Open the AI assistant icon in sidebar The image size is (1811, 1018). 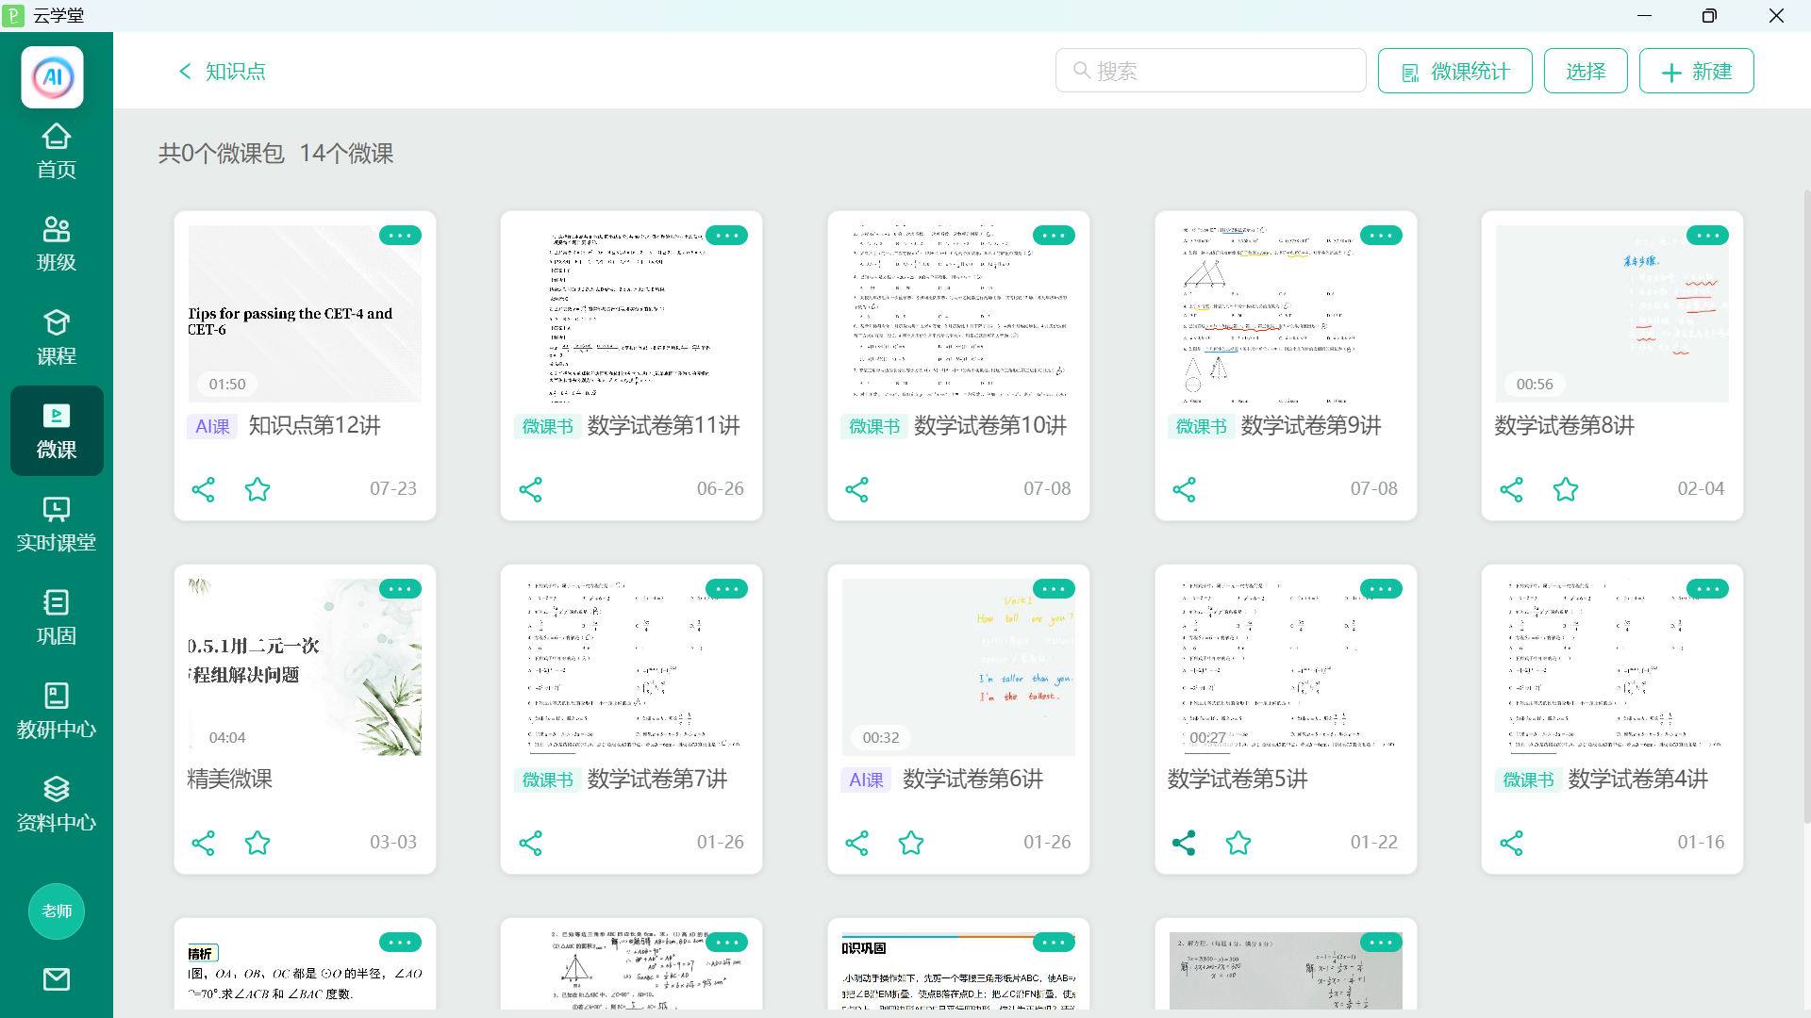[53, 77]
